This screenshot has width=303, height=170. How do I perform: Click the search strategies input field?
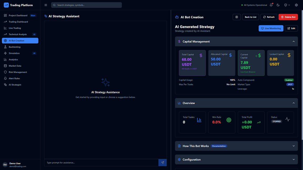(87, 5)
